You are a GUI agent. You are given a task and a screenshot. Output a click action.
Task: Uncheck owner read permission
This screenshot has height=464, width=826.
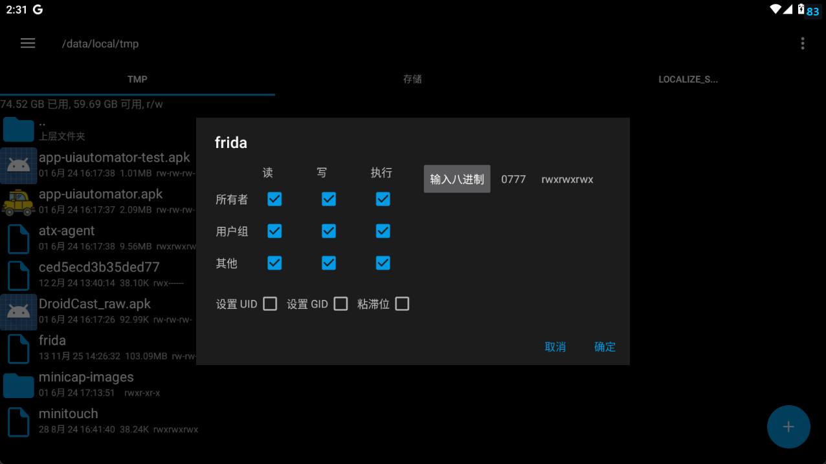click(x=274, y=199)
